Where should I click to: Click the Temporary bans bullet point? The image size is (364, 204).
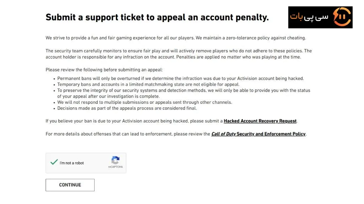tap(148, 84)
